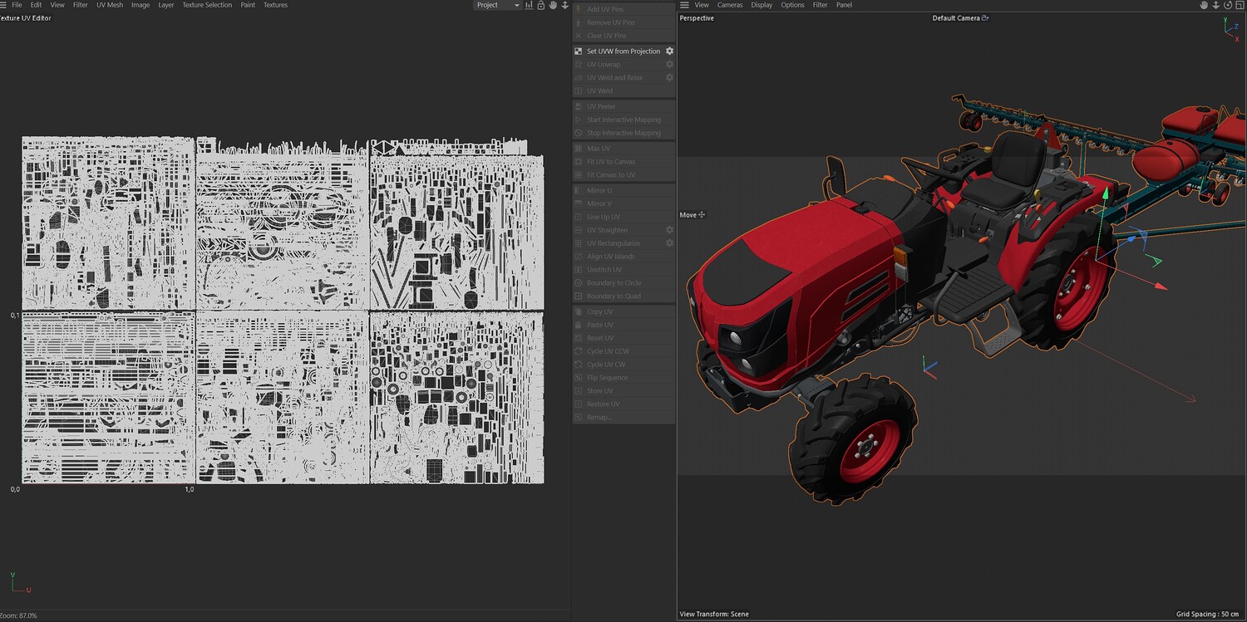The height and width of the screenshot is (622, 1247).
Task: Click the camera link icon beside Default Camera
Action: 985,18
